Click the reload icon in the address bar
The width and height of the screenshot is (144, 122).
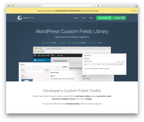[94, 5]
